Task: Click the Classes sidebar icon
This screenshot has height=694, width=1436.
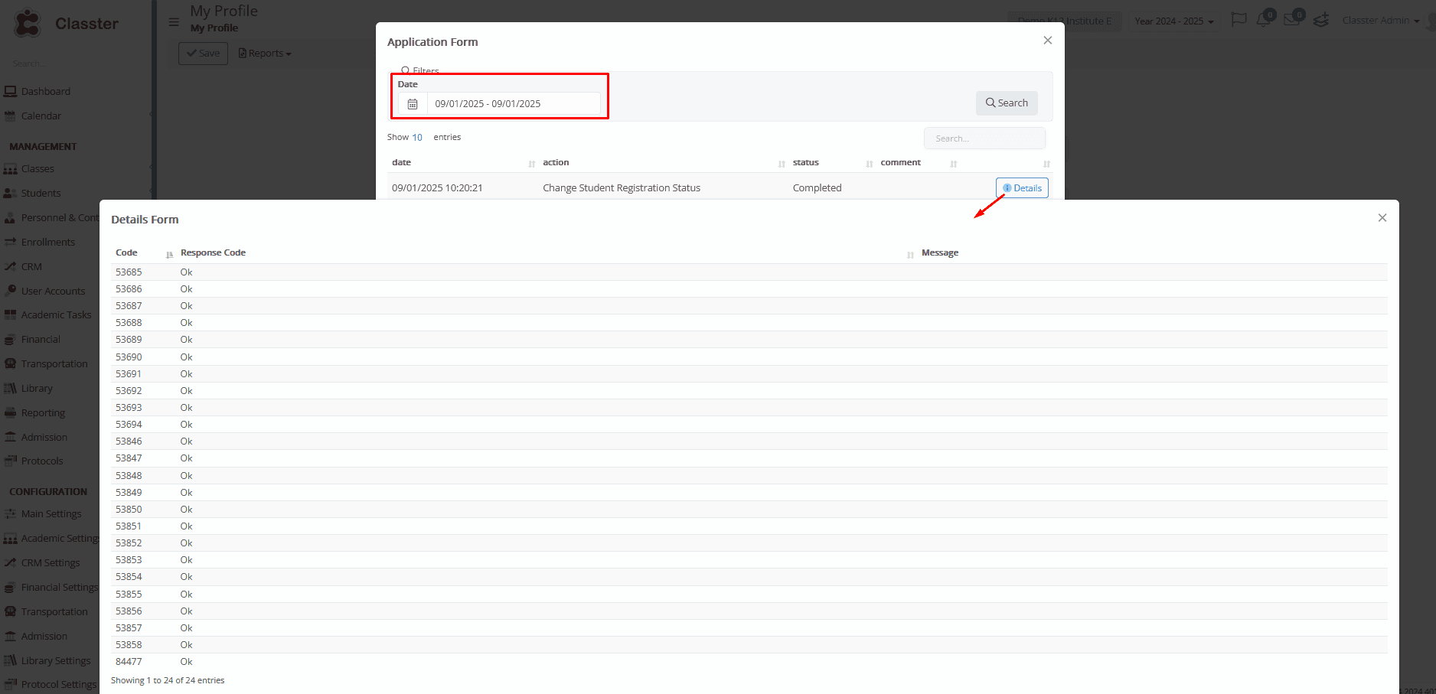Action: point(10,168)
